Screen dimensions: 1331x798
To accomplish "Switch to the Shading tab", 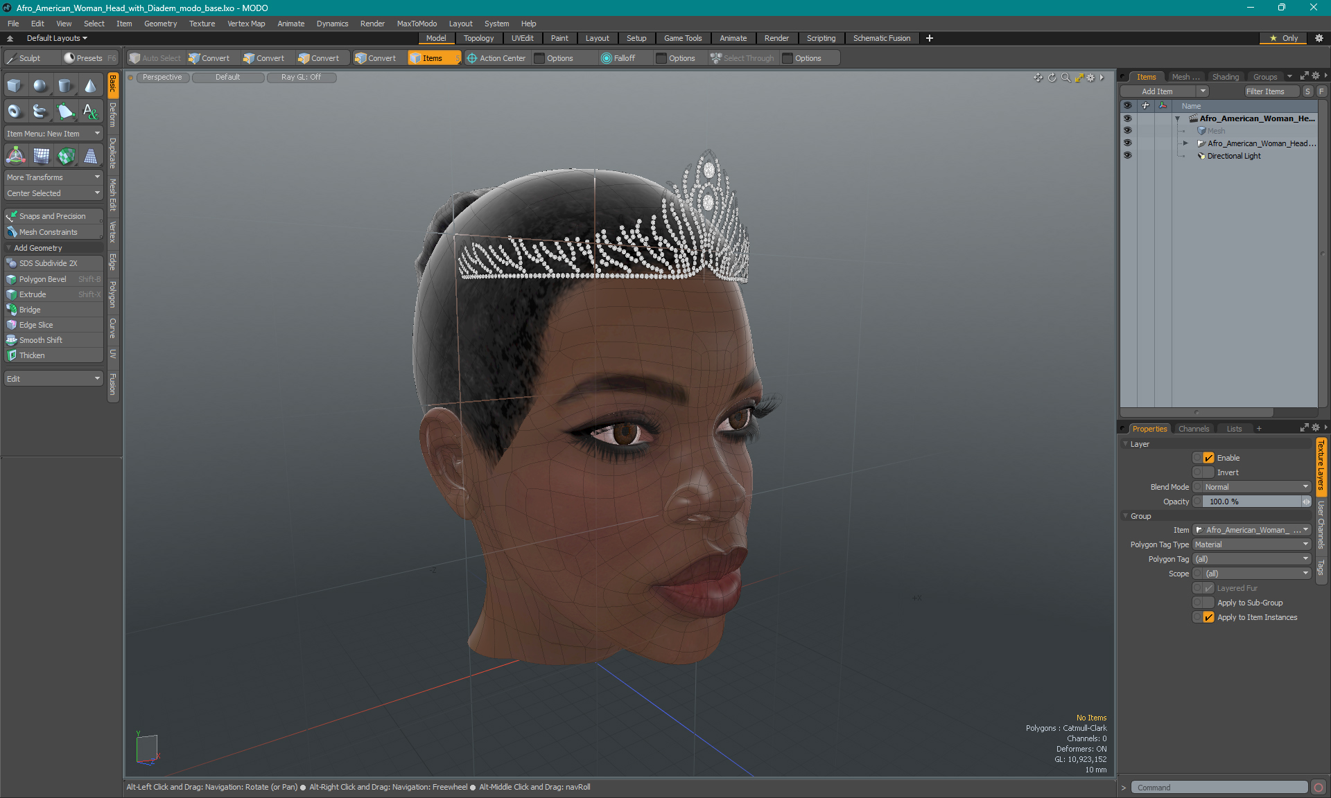I will tap(1225, 77).
